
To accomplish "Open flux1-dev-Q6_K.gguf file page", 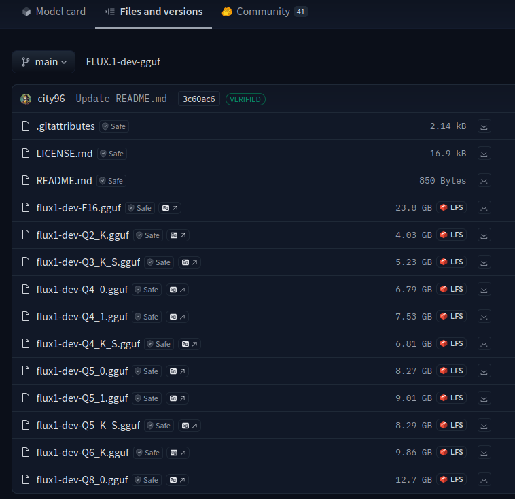I will click(x=83, y=453).
